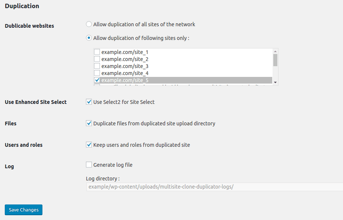Toggle 'Duplicate files from duplicated site' checkbox
This screenshot has width=343, height=220.
pyautogui.click(x=89, y=123)
